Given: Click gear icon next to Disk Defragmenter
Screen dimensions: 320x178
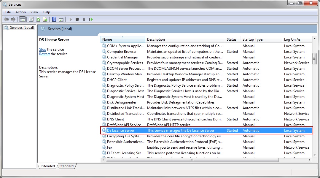Looking at the screenshot, I should point(104,102).
